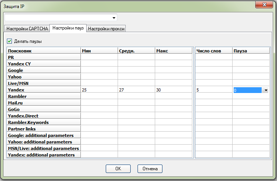Confirm settings with the OK button
Viewport: 277px width, 181px height.
(x=118, y=169)
